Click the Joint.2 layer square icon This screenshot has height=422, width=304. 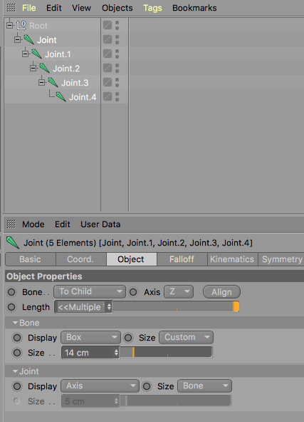108,68
